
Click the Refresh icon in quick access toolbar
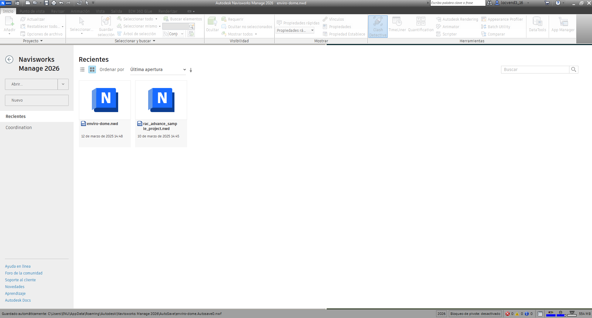(x=79, y=3)
